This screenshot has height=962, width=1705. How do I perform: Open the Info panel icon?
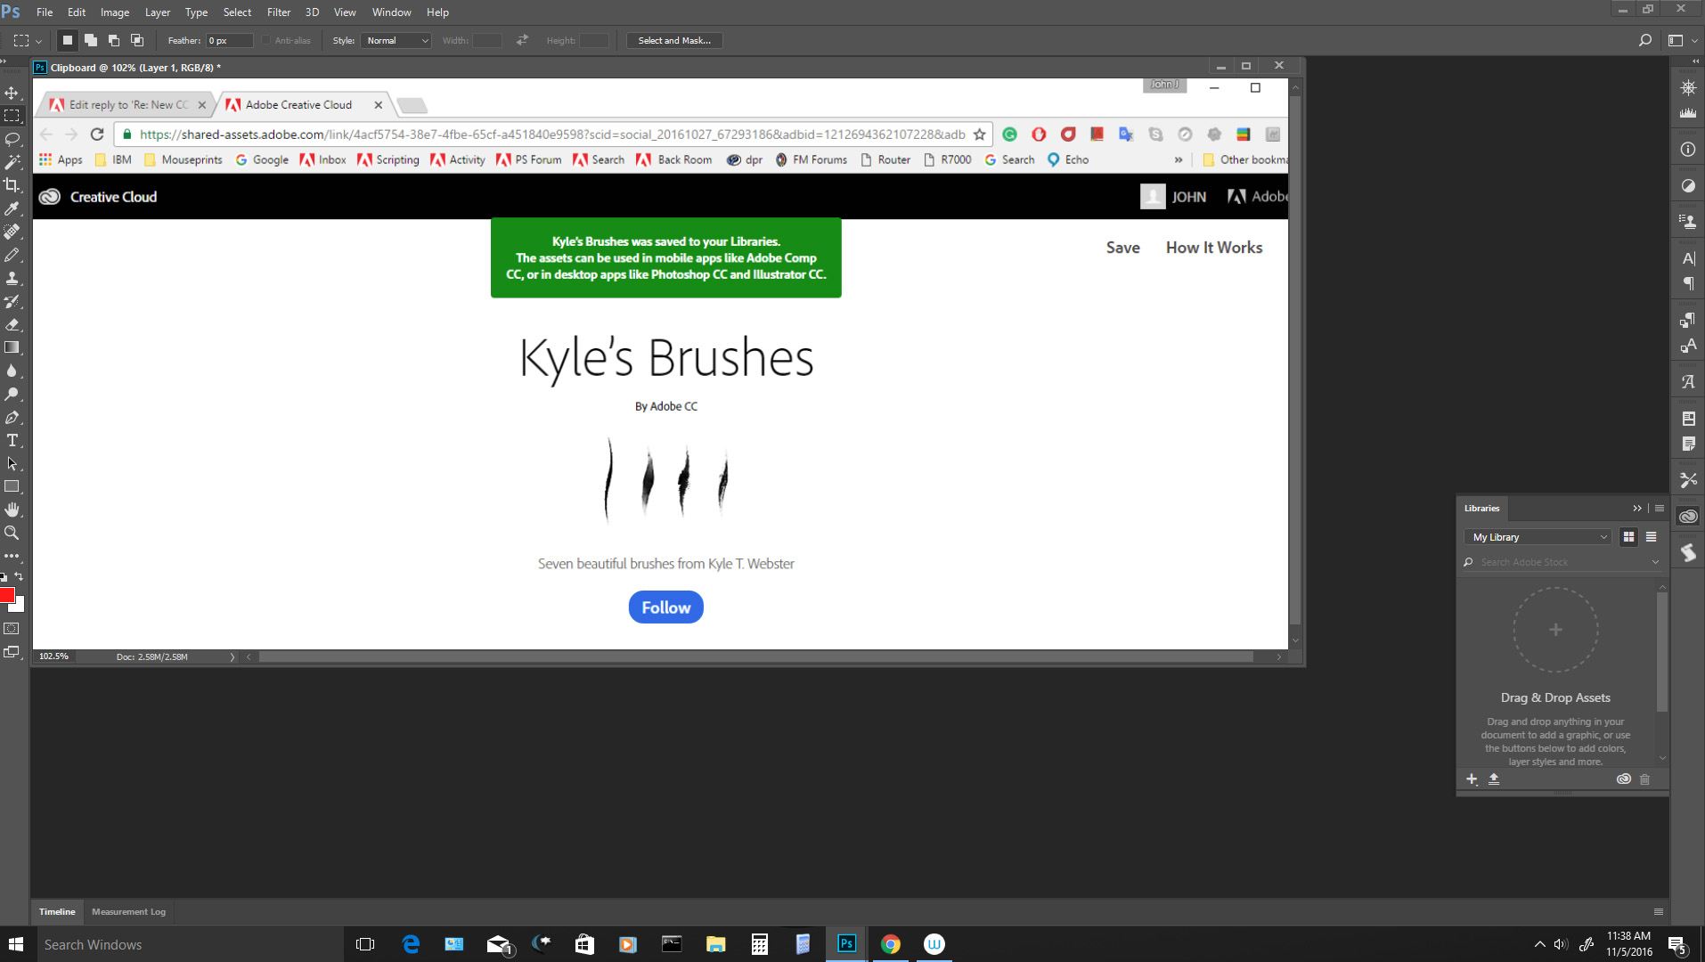point(1688,150)
